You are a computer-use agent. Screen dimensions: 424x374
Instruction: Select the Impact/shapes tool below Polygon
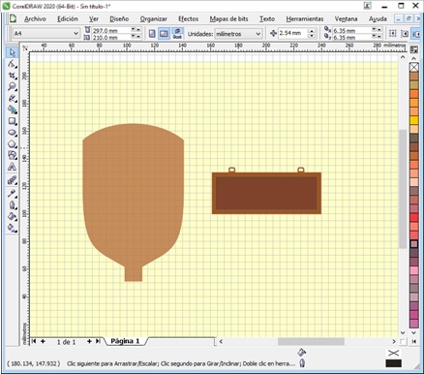tap(12, 155)
